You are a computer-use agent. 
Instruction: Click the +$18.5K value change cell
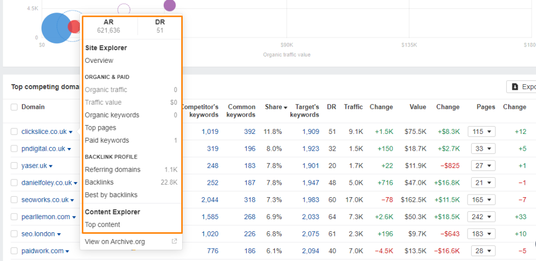(447, 217)
